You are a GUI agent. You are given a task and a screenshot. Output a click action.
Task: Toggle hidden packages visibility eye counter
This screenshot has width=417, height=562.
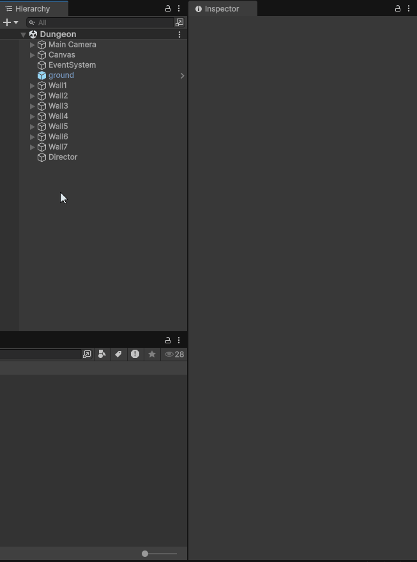tap(174, 354)
